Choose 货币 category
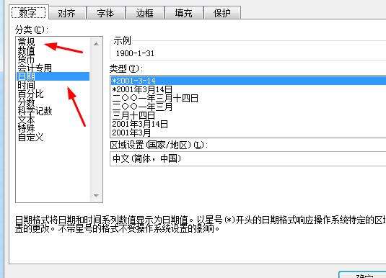Viewport: 386px width, 278px height. coord(53,59)
